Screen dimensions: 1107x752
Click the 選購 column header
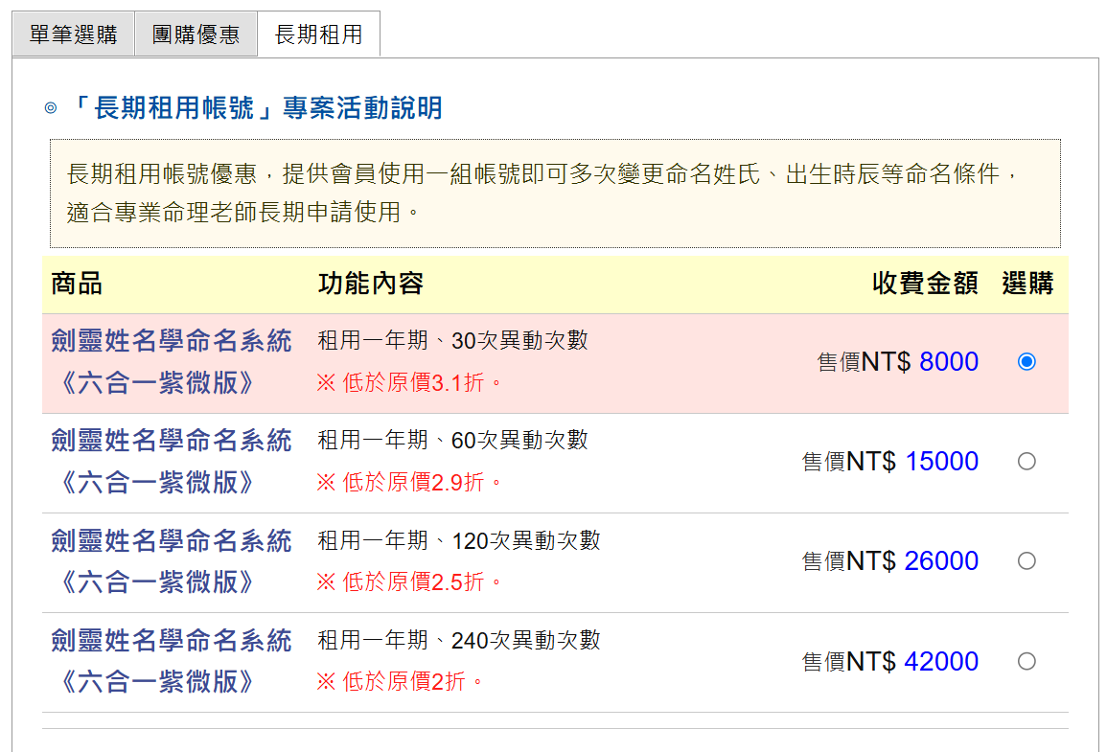tap(1027, 284)
